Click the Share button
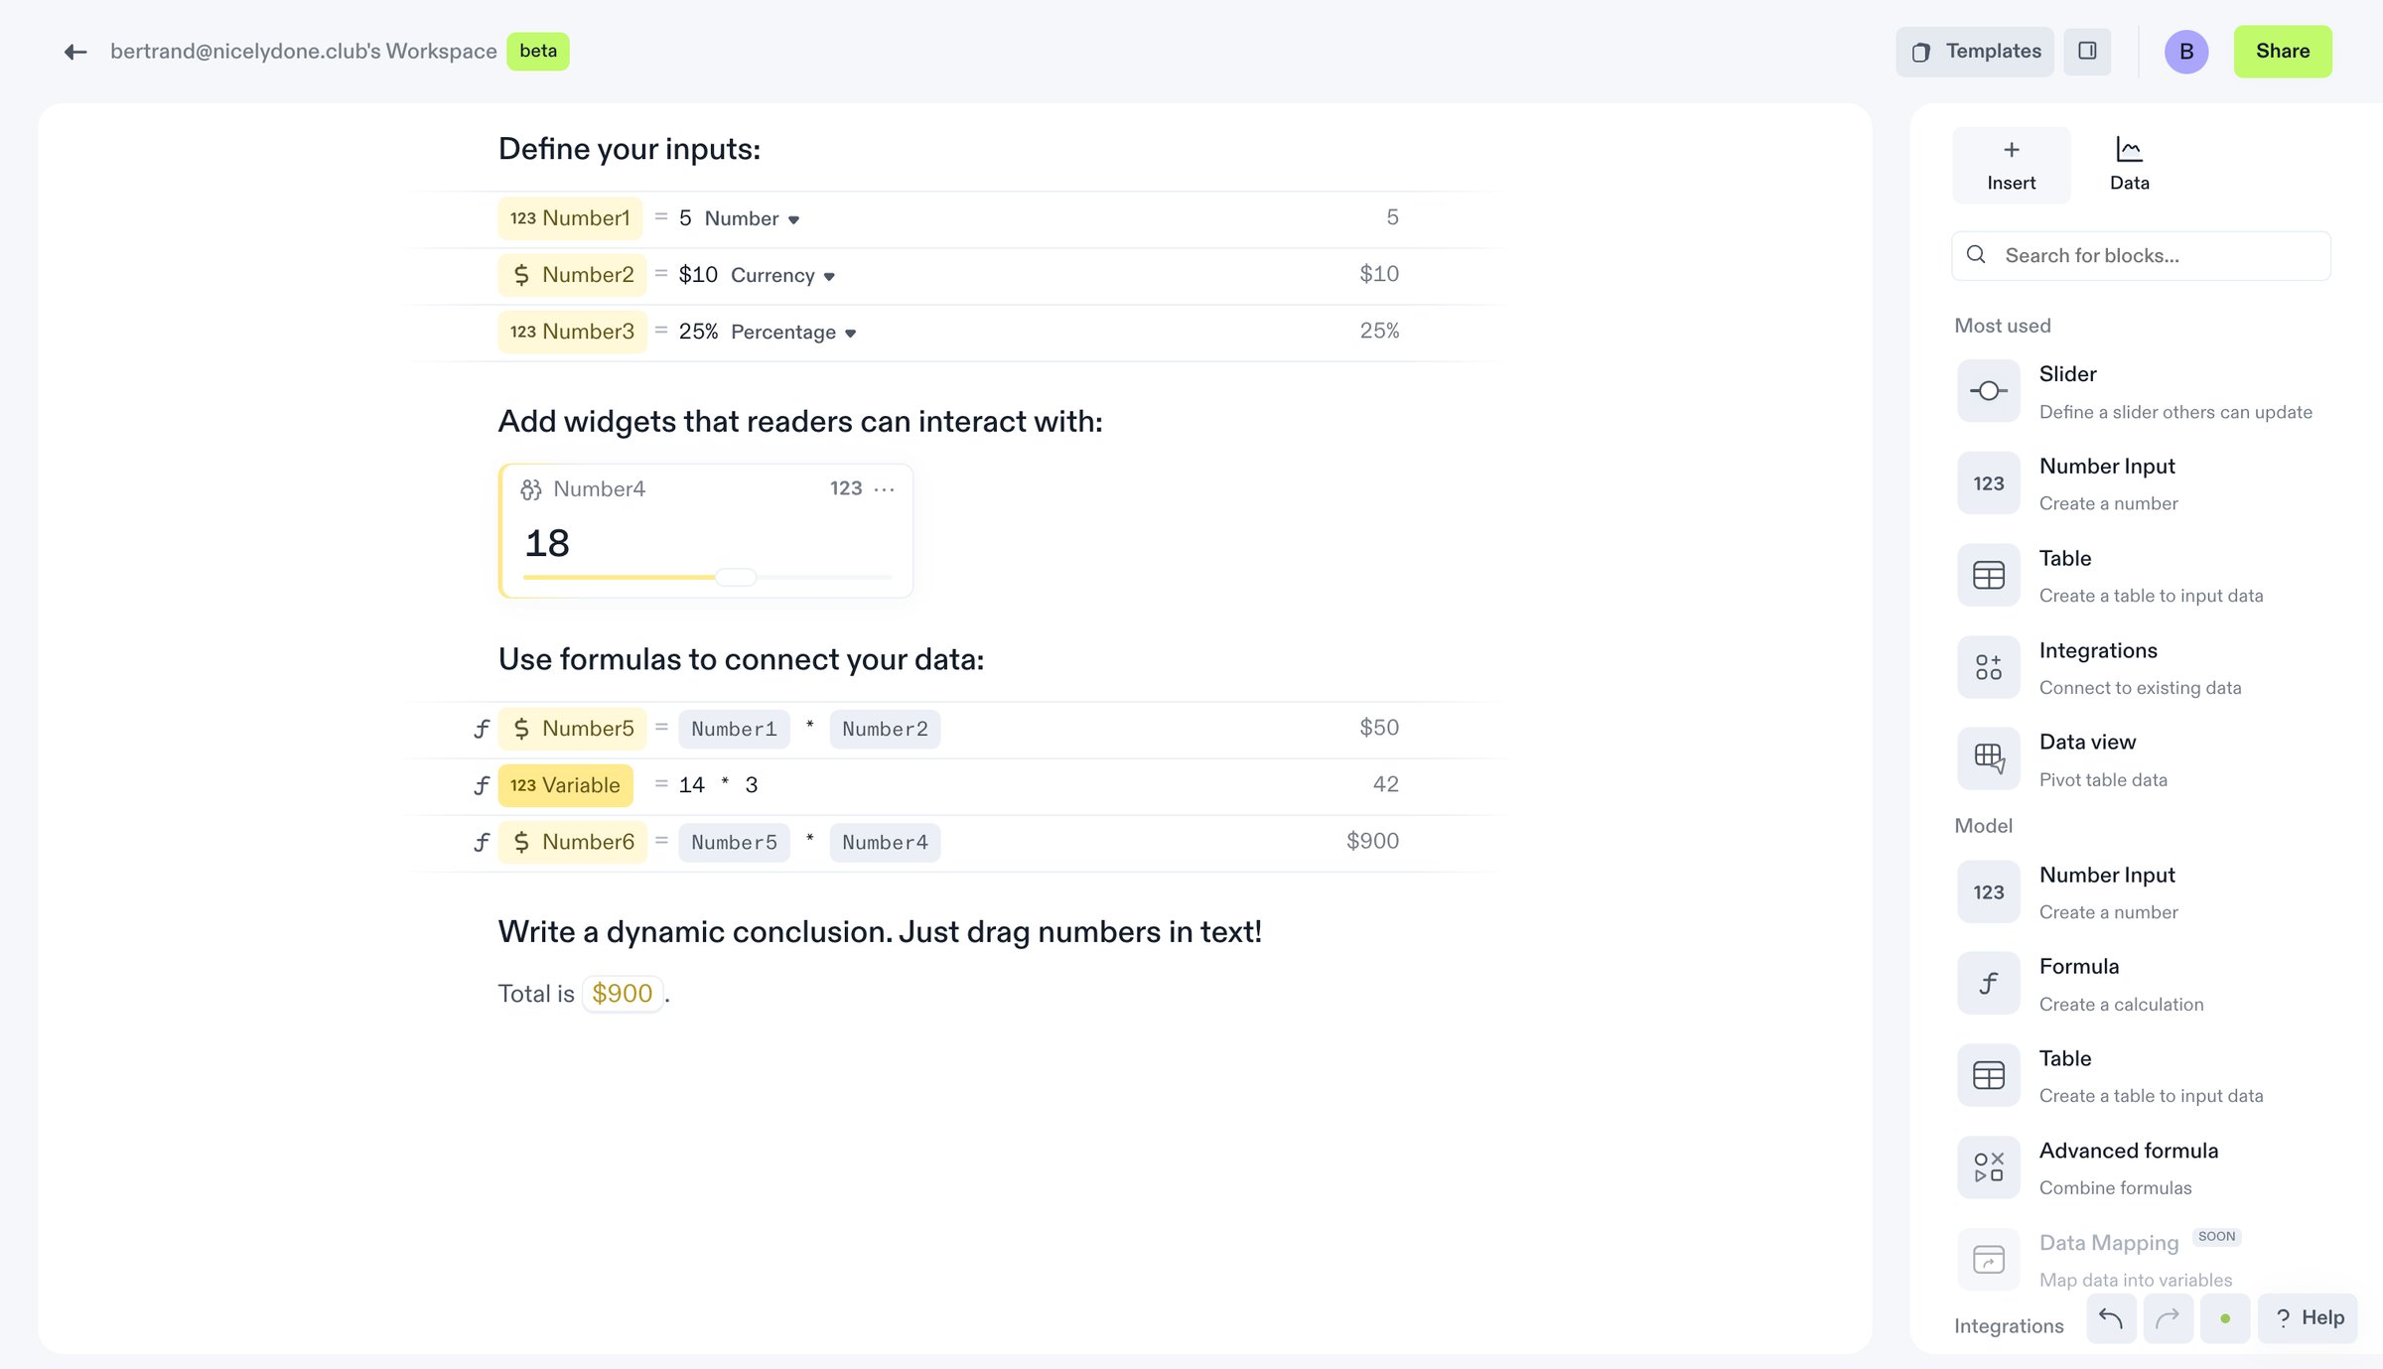 click(x=2282, y=51)
